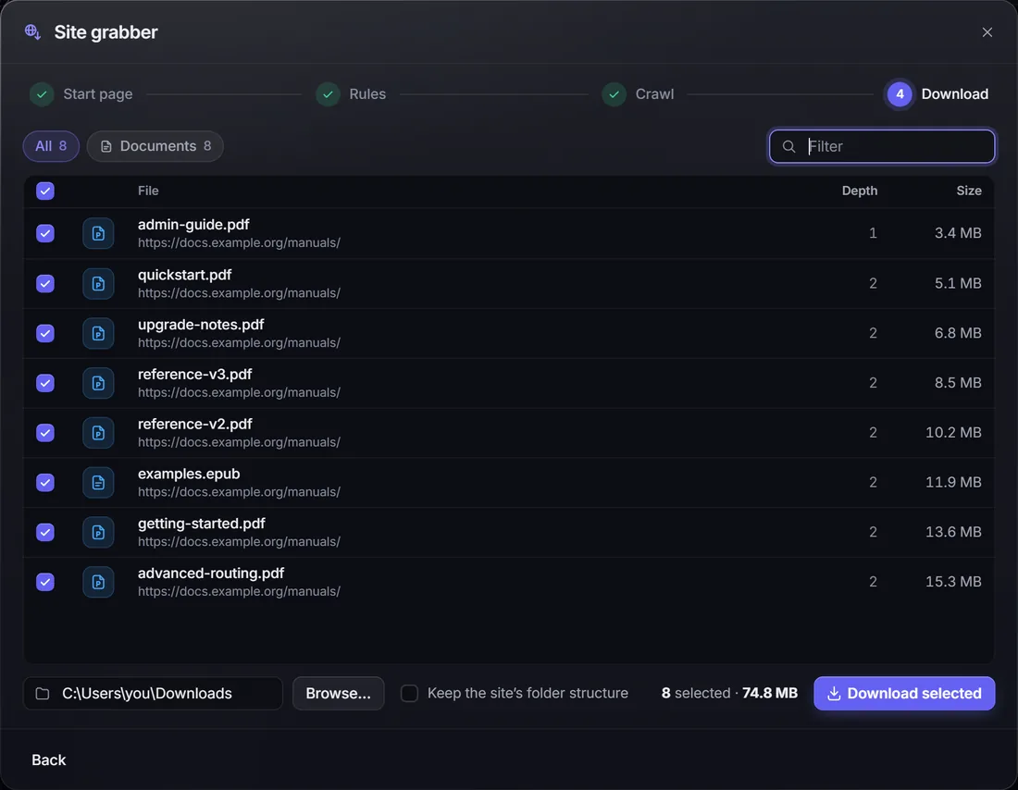This screenshot has width=1018, height=790.
Task: Click the search magnifier icon in Filter
Action: coord(788,147)
